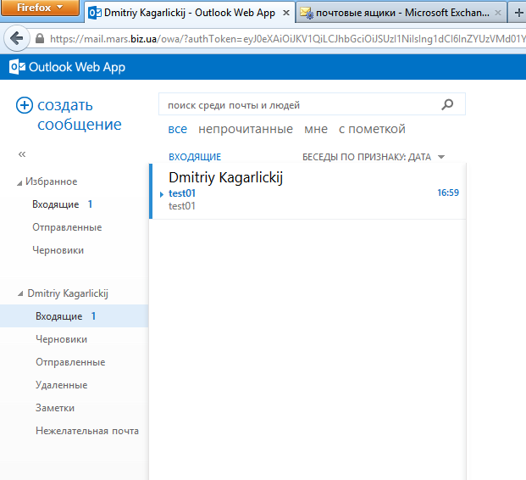Image resolution: width=526 pixels, height=480 pixels.
Task: Collapse the Dmitriy Kagarlickij mailbox tree
Action: click(x=20, y=294)
